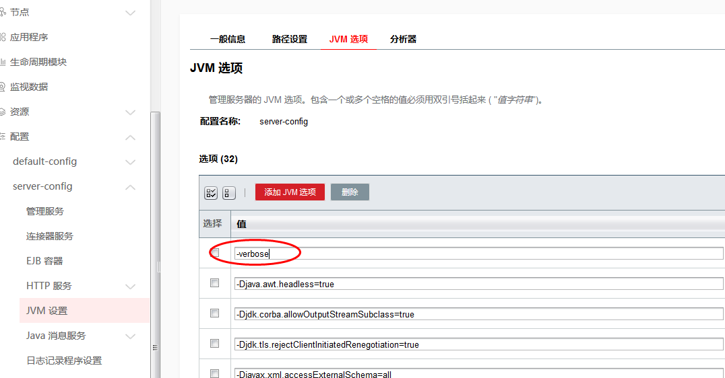Collapse the server-config tree node

coord(131,187)
